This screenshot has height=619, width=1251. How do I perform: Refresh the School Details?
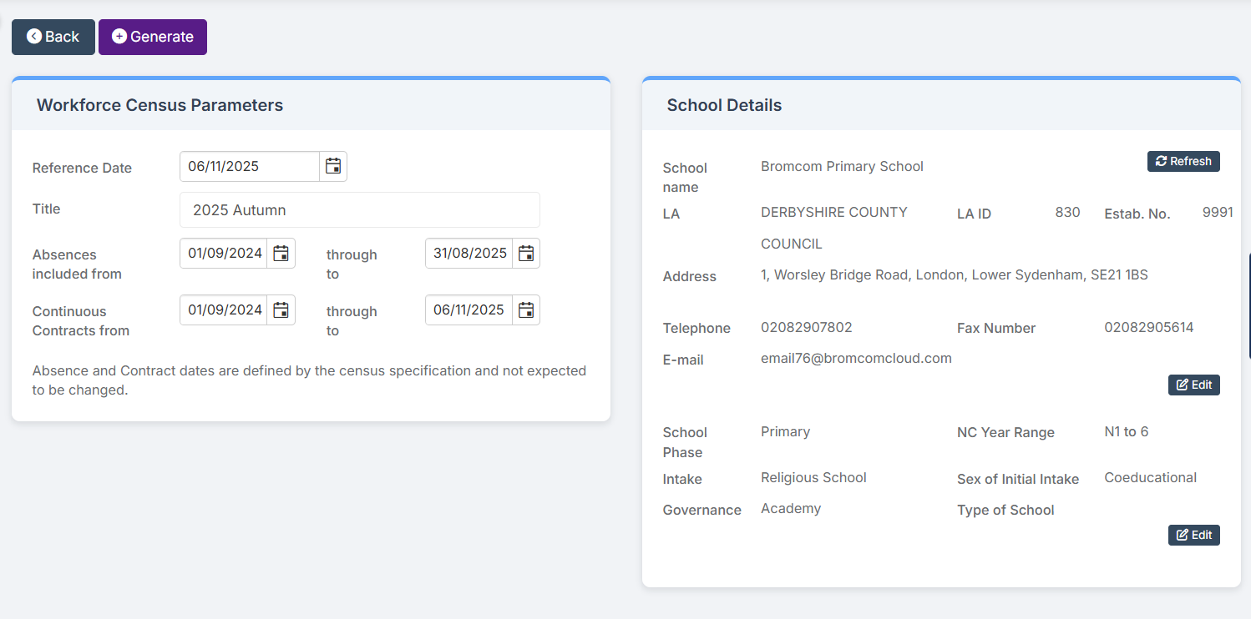1183,161
